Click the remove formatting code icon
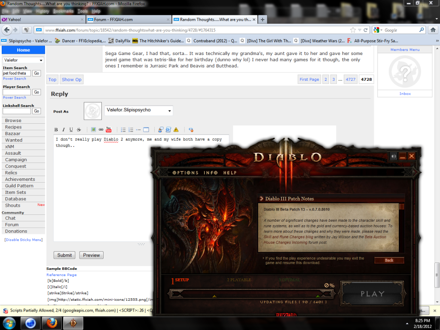440x330 pixels. coord(191,130)
